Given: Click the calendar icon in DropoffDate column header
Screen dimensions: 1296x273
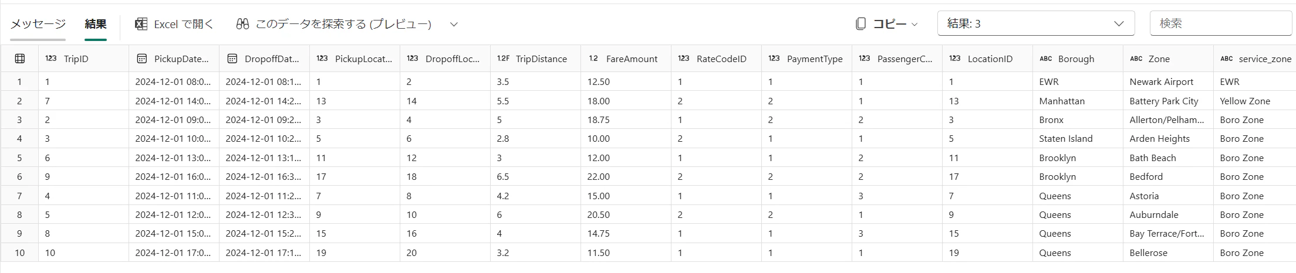Looking at the screenshot, I should point(232,59).
